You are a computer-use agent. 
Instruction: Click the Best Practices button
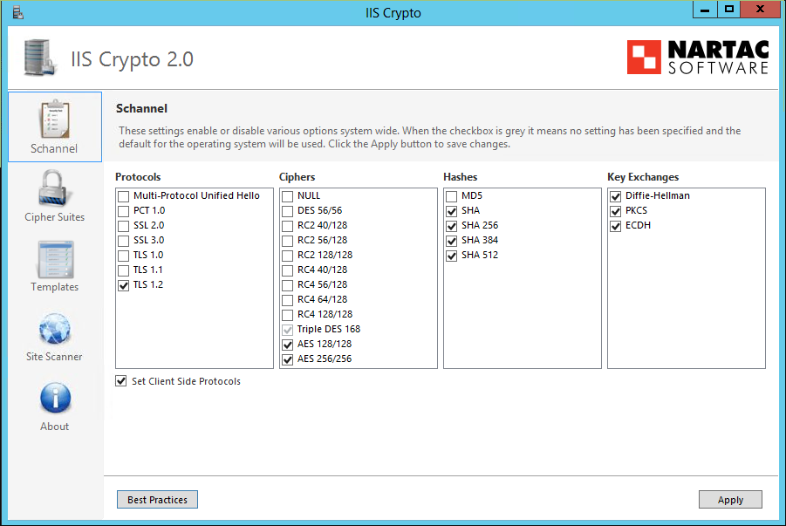coord(157,500)
